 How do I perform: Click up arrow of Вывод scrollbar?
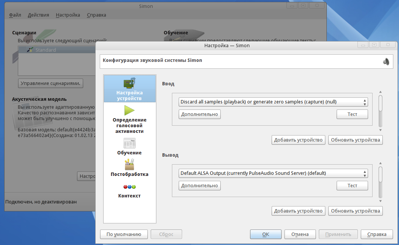click(380, 163)
